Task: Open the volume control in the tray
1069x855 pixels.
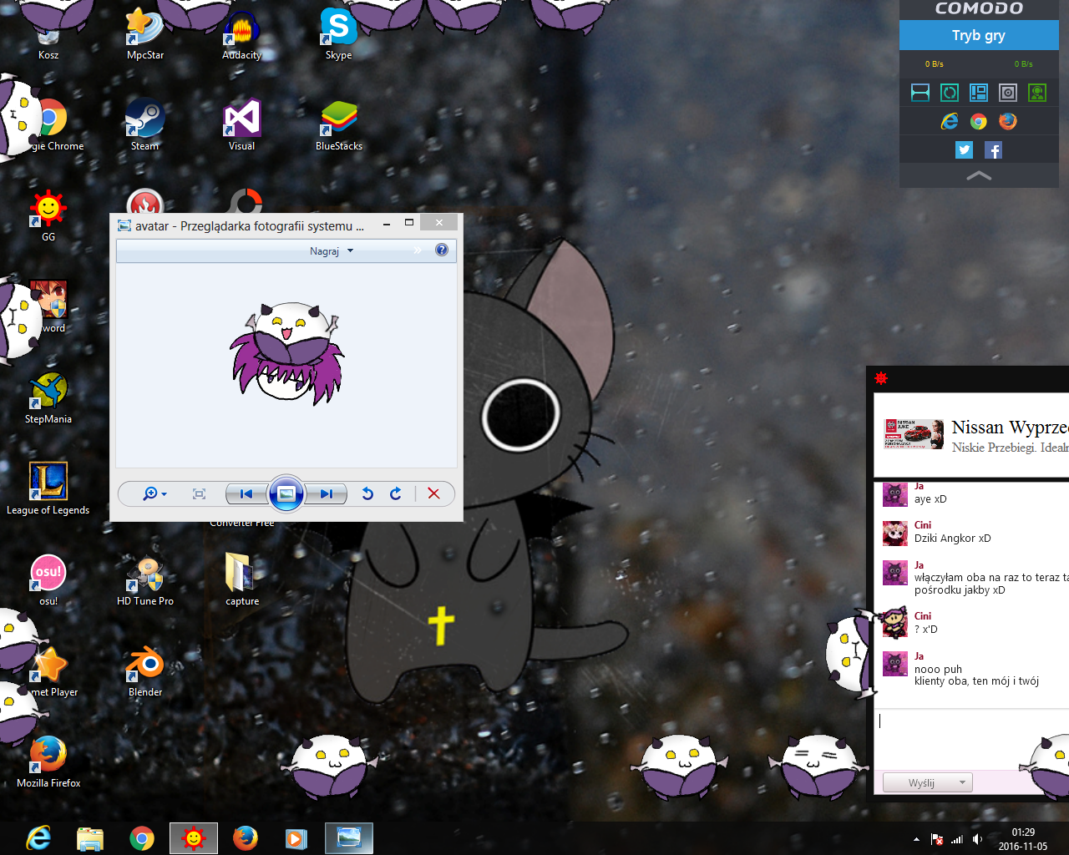Action: click(977, 839)
